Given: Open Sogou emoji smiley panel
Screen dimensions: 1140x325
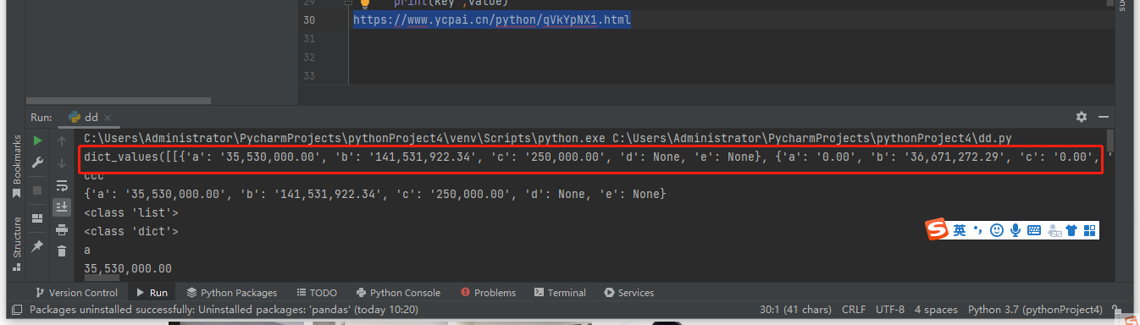Looking at the screenshot, I should (x=997, y=229).
